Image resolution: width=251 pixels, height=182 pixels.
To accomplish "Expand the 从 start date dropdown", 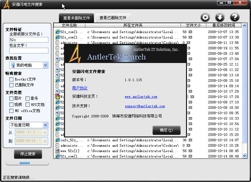I will (x=45, y=133).
